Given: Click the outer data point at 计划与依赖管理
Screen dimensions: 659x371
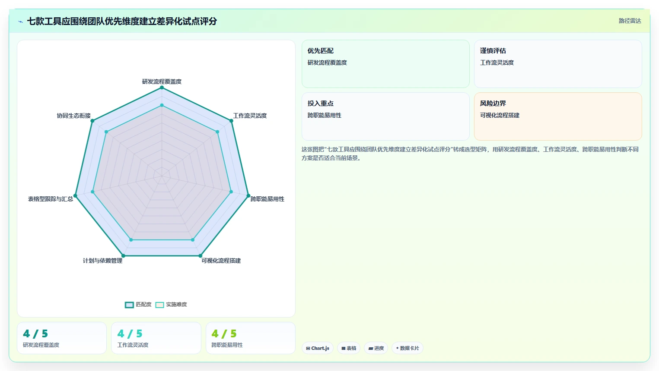Looking at the screenshot, I should pos(123,256).
